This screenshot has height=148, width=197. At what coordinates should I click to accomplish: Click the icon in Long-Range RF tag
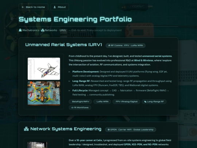(145, 102)
